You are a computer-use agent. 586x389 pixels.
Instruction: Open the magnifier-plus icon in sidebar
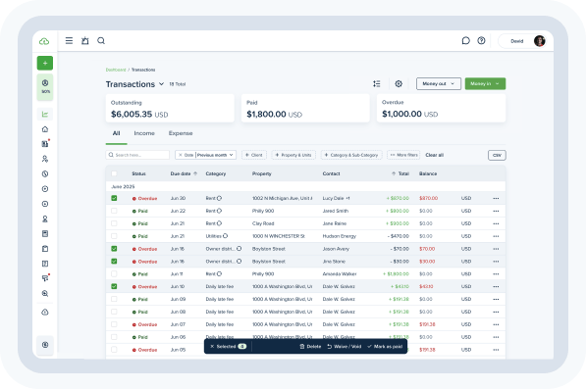click(x=45, y=294)
